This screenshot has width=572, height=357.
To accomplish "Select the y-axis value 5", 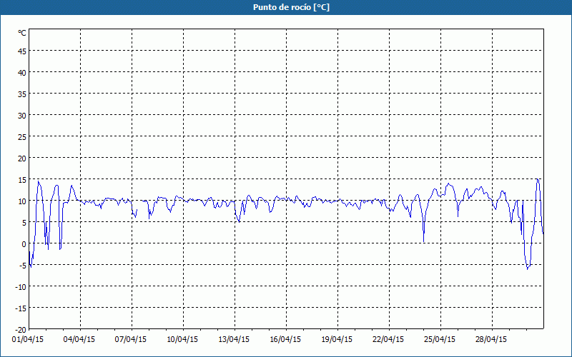I will click(24, 223).
